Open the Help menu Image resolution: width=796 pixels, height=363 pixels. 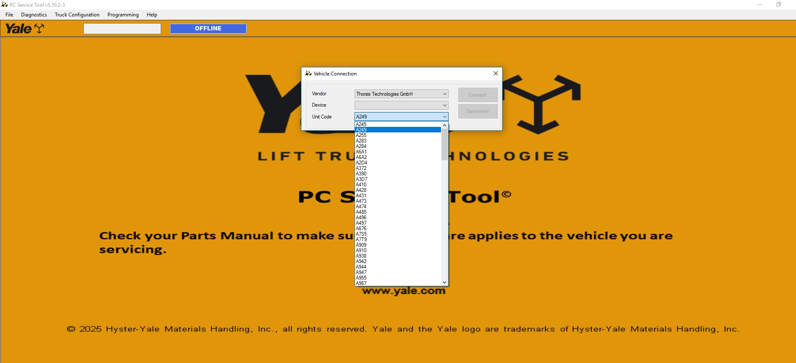pyautogui.click(x=152, y=15)
